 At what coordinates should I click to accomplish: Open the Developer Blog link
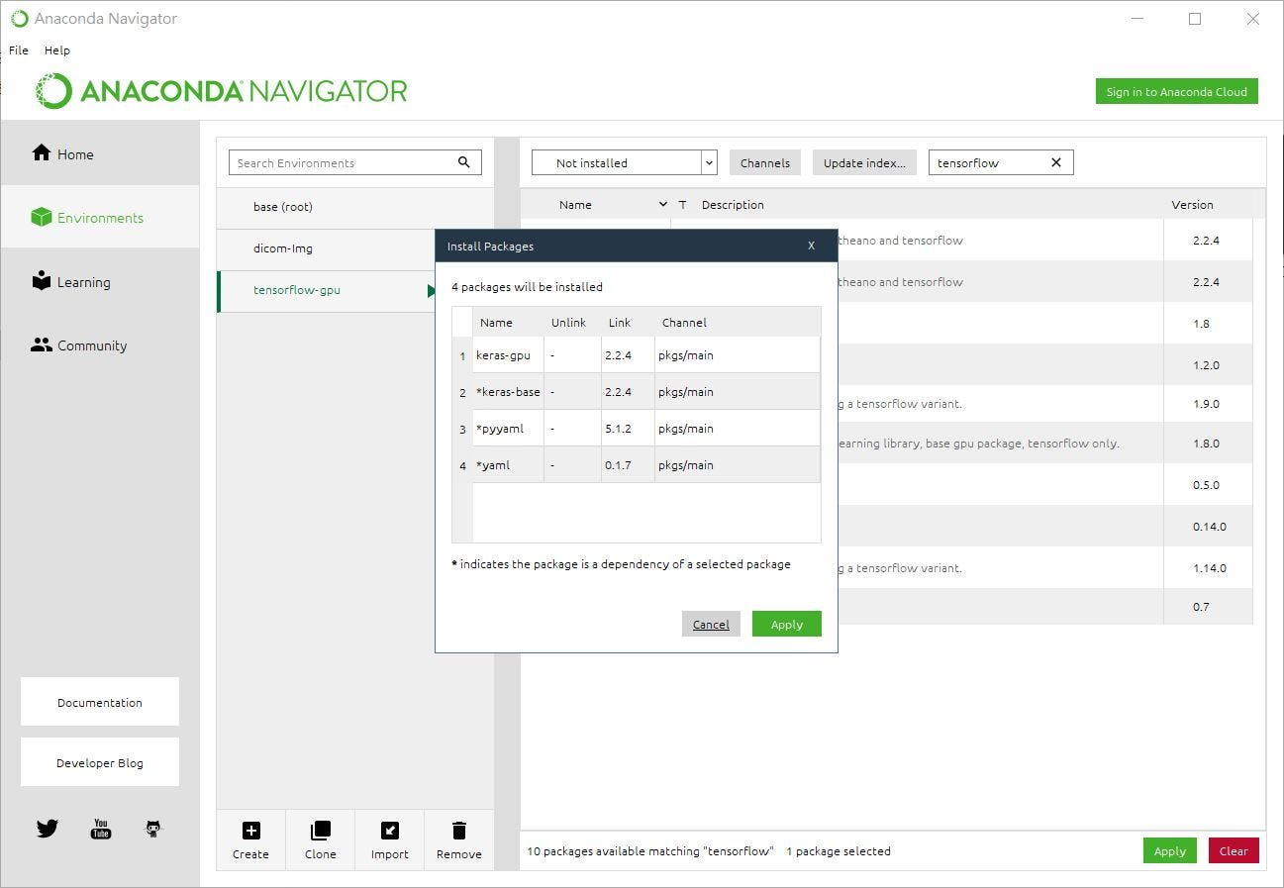click(100, 762)
